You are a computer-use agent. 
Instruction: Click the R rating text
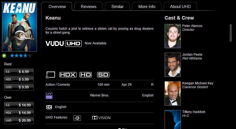pos(152,85)
